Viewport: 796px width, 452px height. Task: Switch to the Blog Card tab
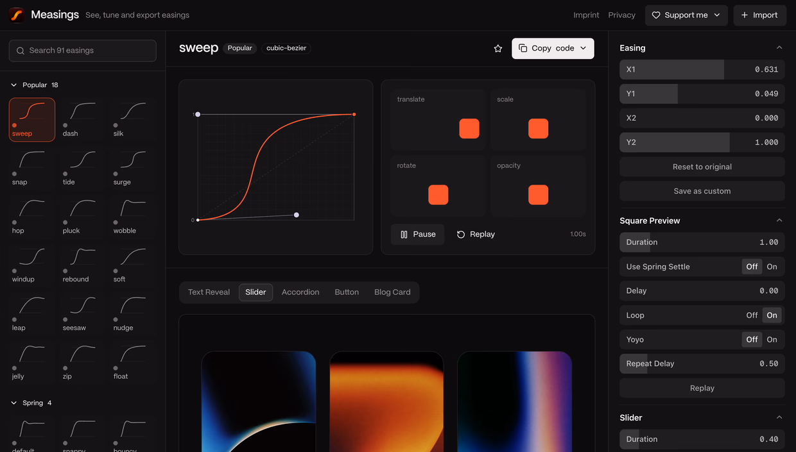[x=392, y=292]
